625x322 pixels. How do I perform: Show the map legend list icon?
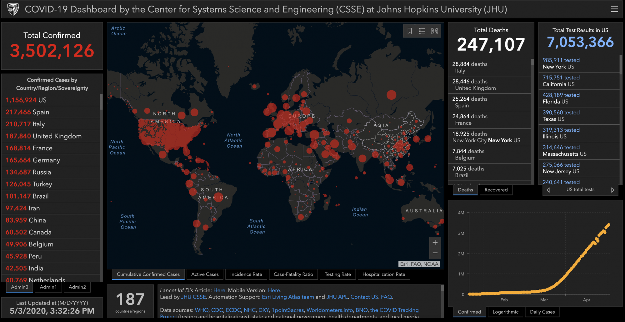(x=422, y=31)
